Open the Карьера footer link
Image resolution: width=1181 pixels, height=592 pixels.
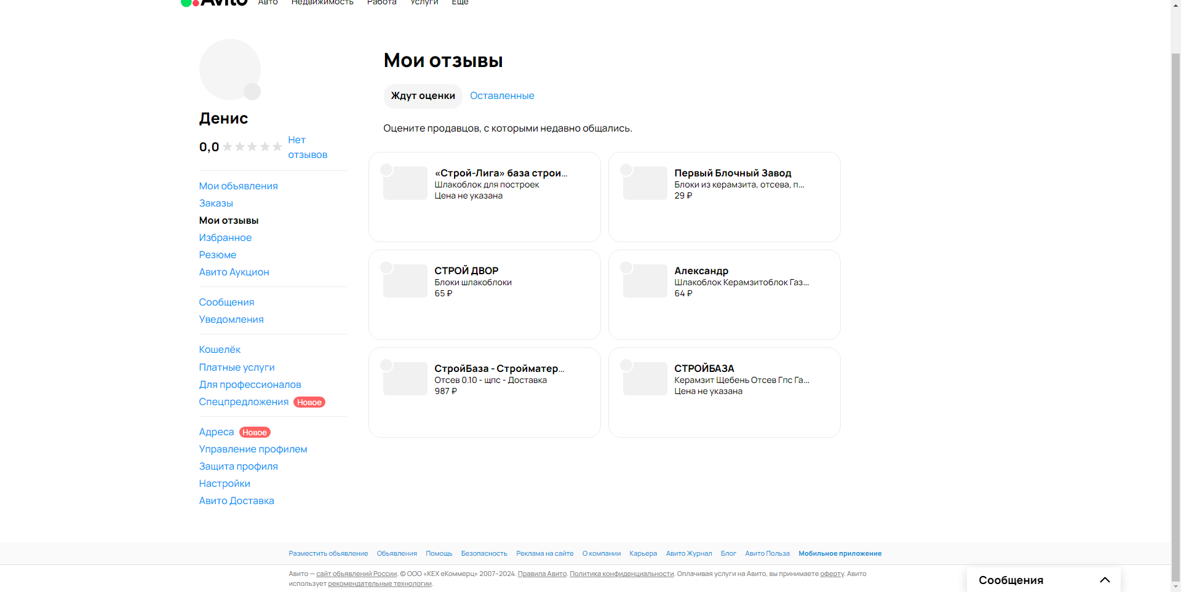pyautogui.click(x=643, y=554)
